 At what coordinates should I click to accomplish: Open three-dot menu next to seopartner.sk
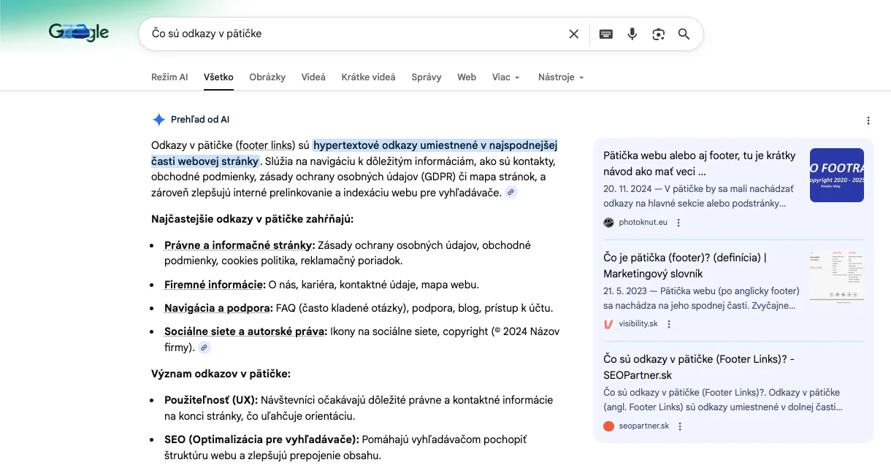(680, 426)
